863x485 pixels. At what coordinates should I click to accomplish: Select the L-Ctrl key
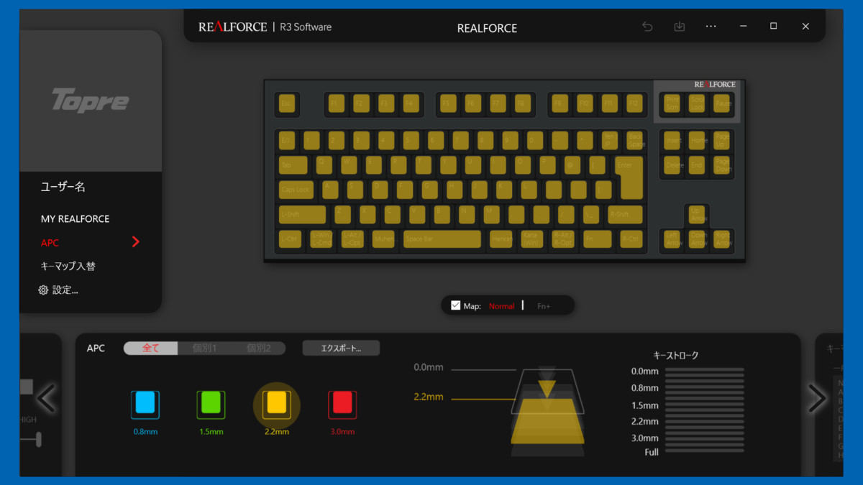[x=290, y=239]
